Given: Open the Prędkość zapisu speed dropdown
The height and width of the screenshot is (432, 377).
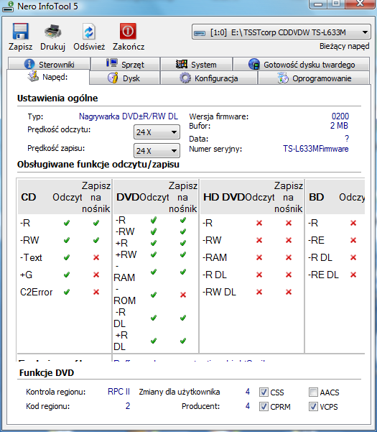Looking at the screenshot, I should click(x=157, y=151).
